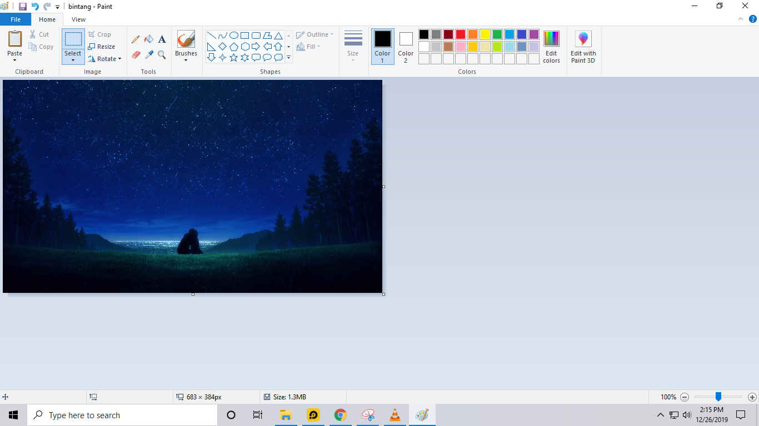The height and width of the screenshot is (426, 759).
Task: Open the File menu
Action: [x=16, y=19]
